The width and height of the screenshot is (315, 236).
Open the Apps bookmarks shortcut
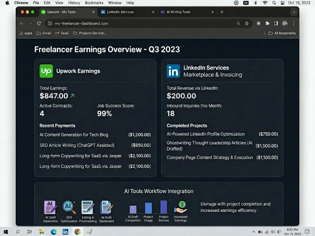point(26,33)
